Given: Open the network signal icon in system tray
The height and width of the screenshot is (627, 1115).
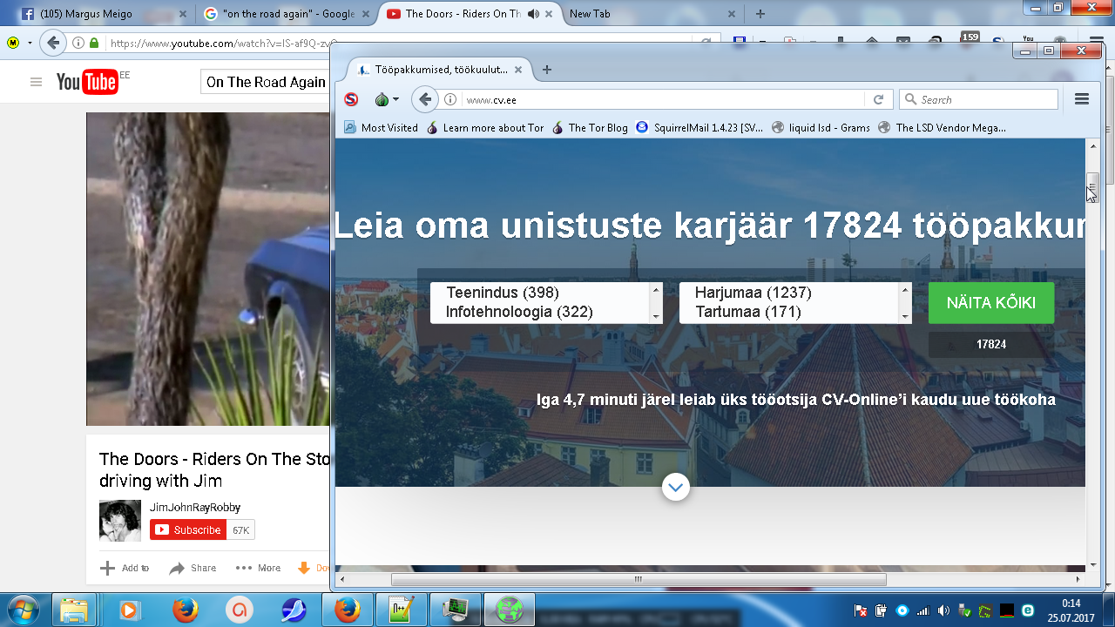Looking at the screenshot, I should point(923,610).
